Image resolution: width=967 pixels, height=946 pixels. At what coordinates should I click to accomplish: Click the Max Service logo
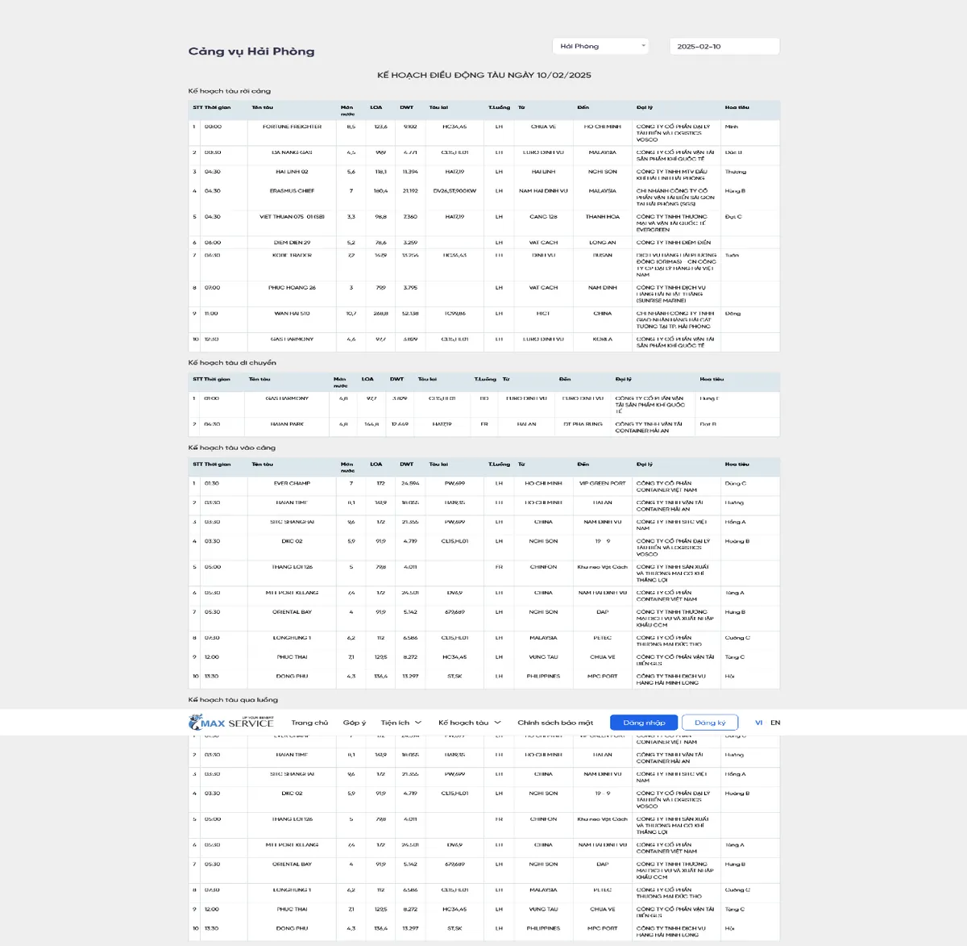(x=231, y=723)
